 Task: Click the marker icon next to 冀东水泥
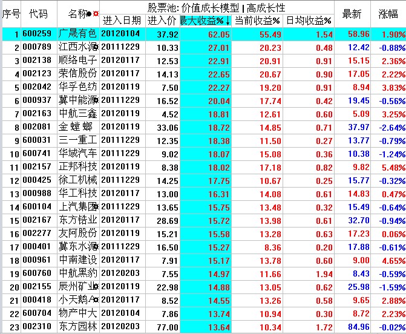[96, 247]
